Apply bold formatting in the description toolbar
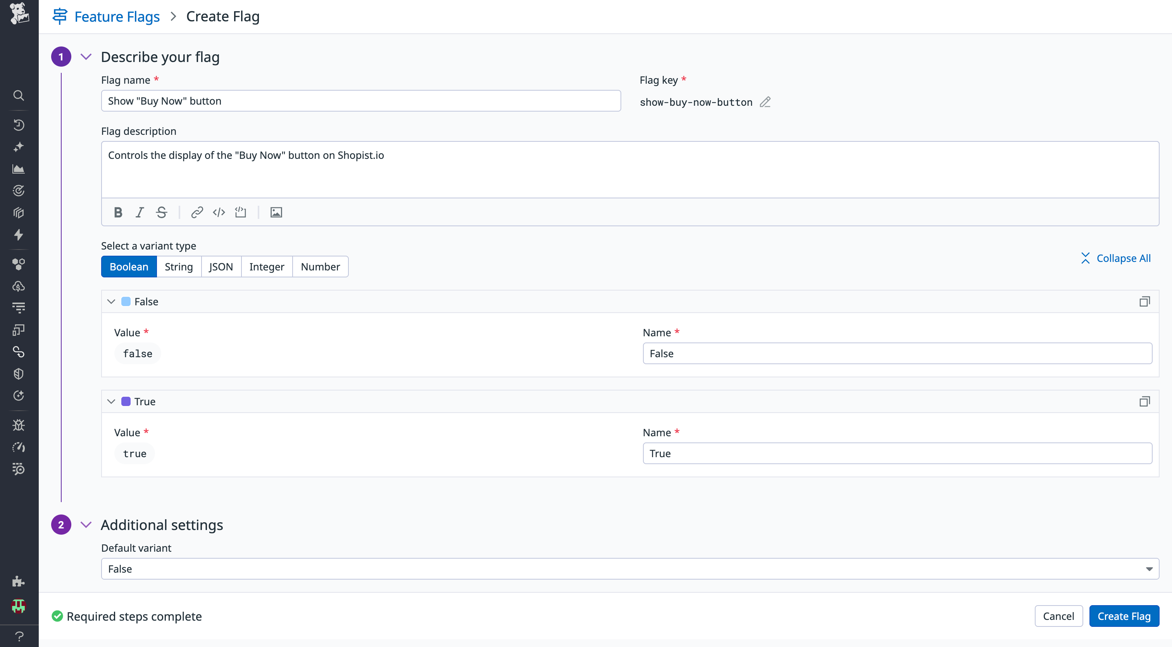The height and width of the screenshot is (647, 1172). click(118, 212)
